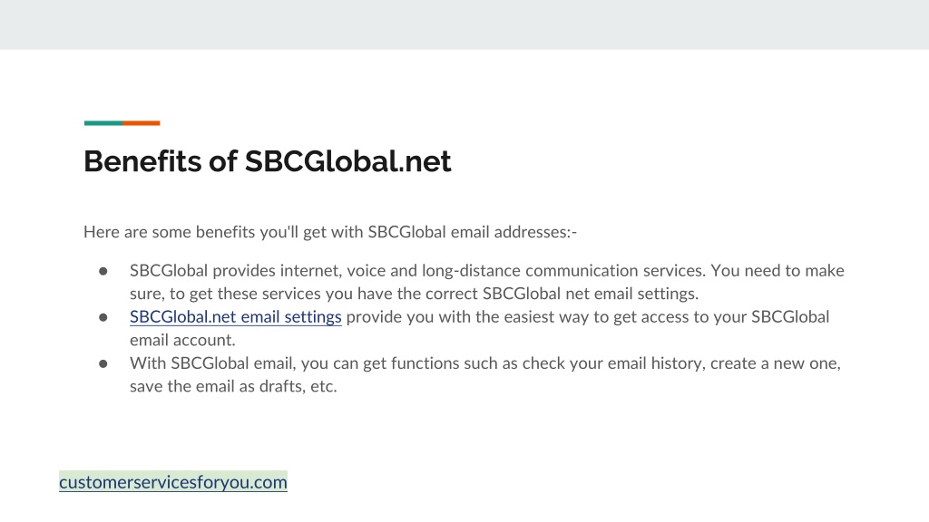The height and width of the screenshot is (522, 929).
Task: Click the intro sentence about SBCGlobal email addresses
Action: pos(330,232)
